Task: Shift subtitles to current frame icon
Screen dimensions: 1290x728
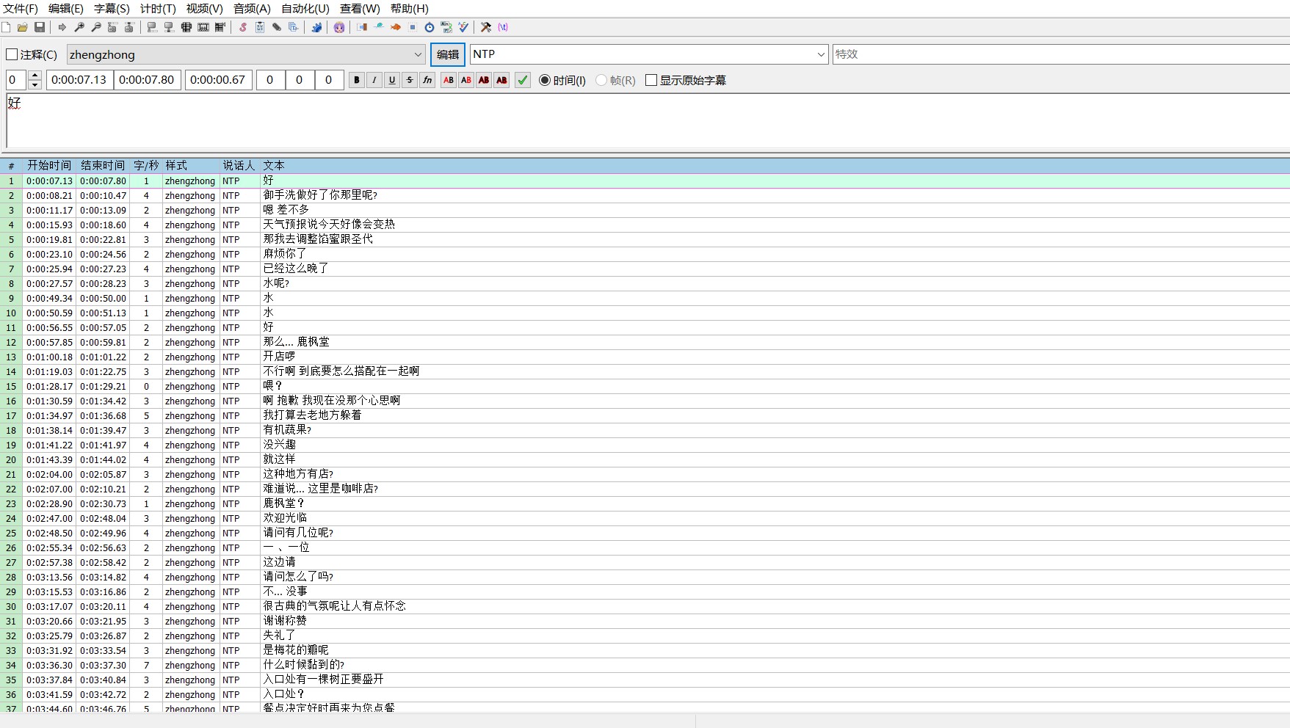Action: click(x=220, y=27)
